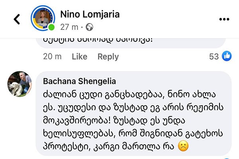Select the comment line starting with ძალიან ცუდი
The height and width of the screenshot is (159, 239).
click(x=129, y=95)
